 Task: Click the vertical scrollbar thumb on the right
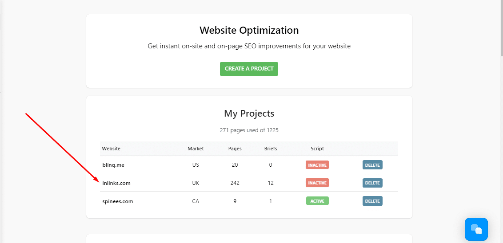501,29
